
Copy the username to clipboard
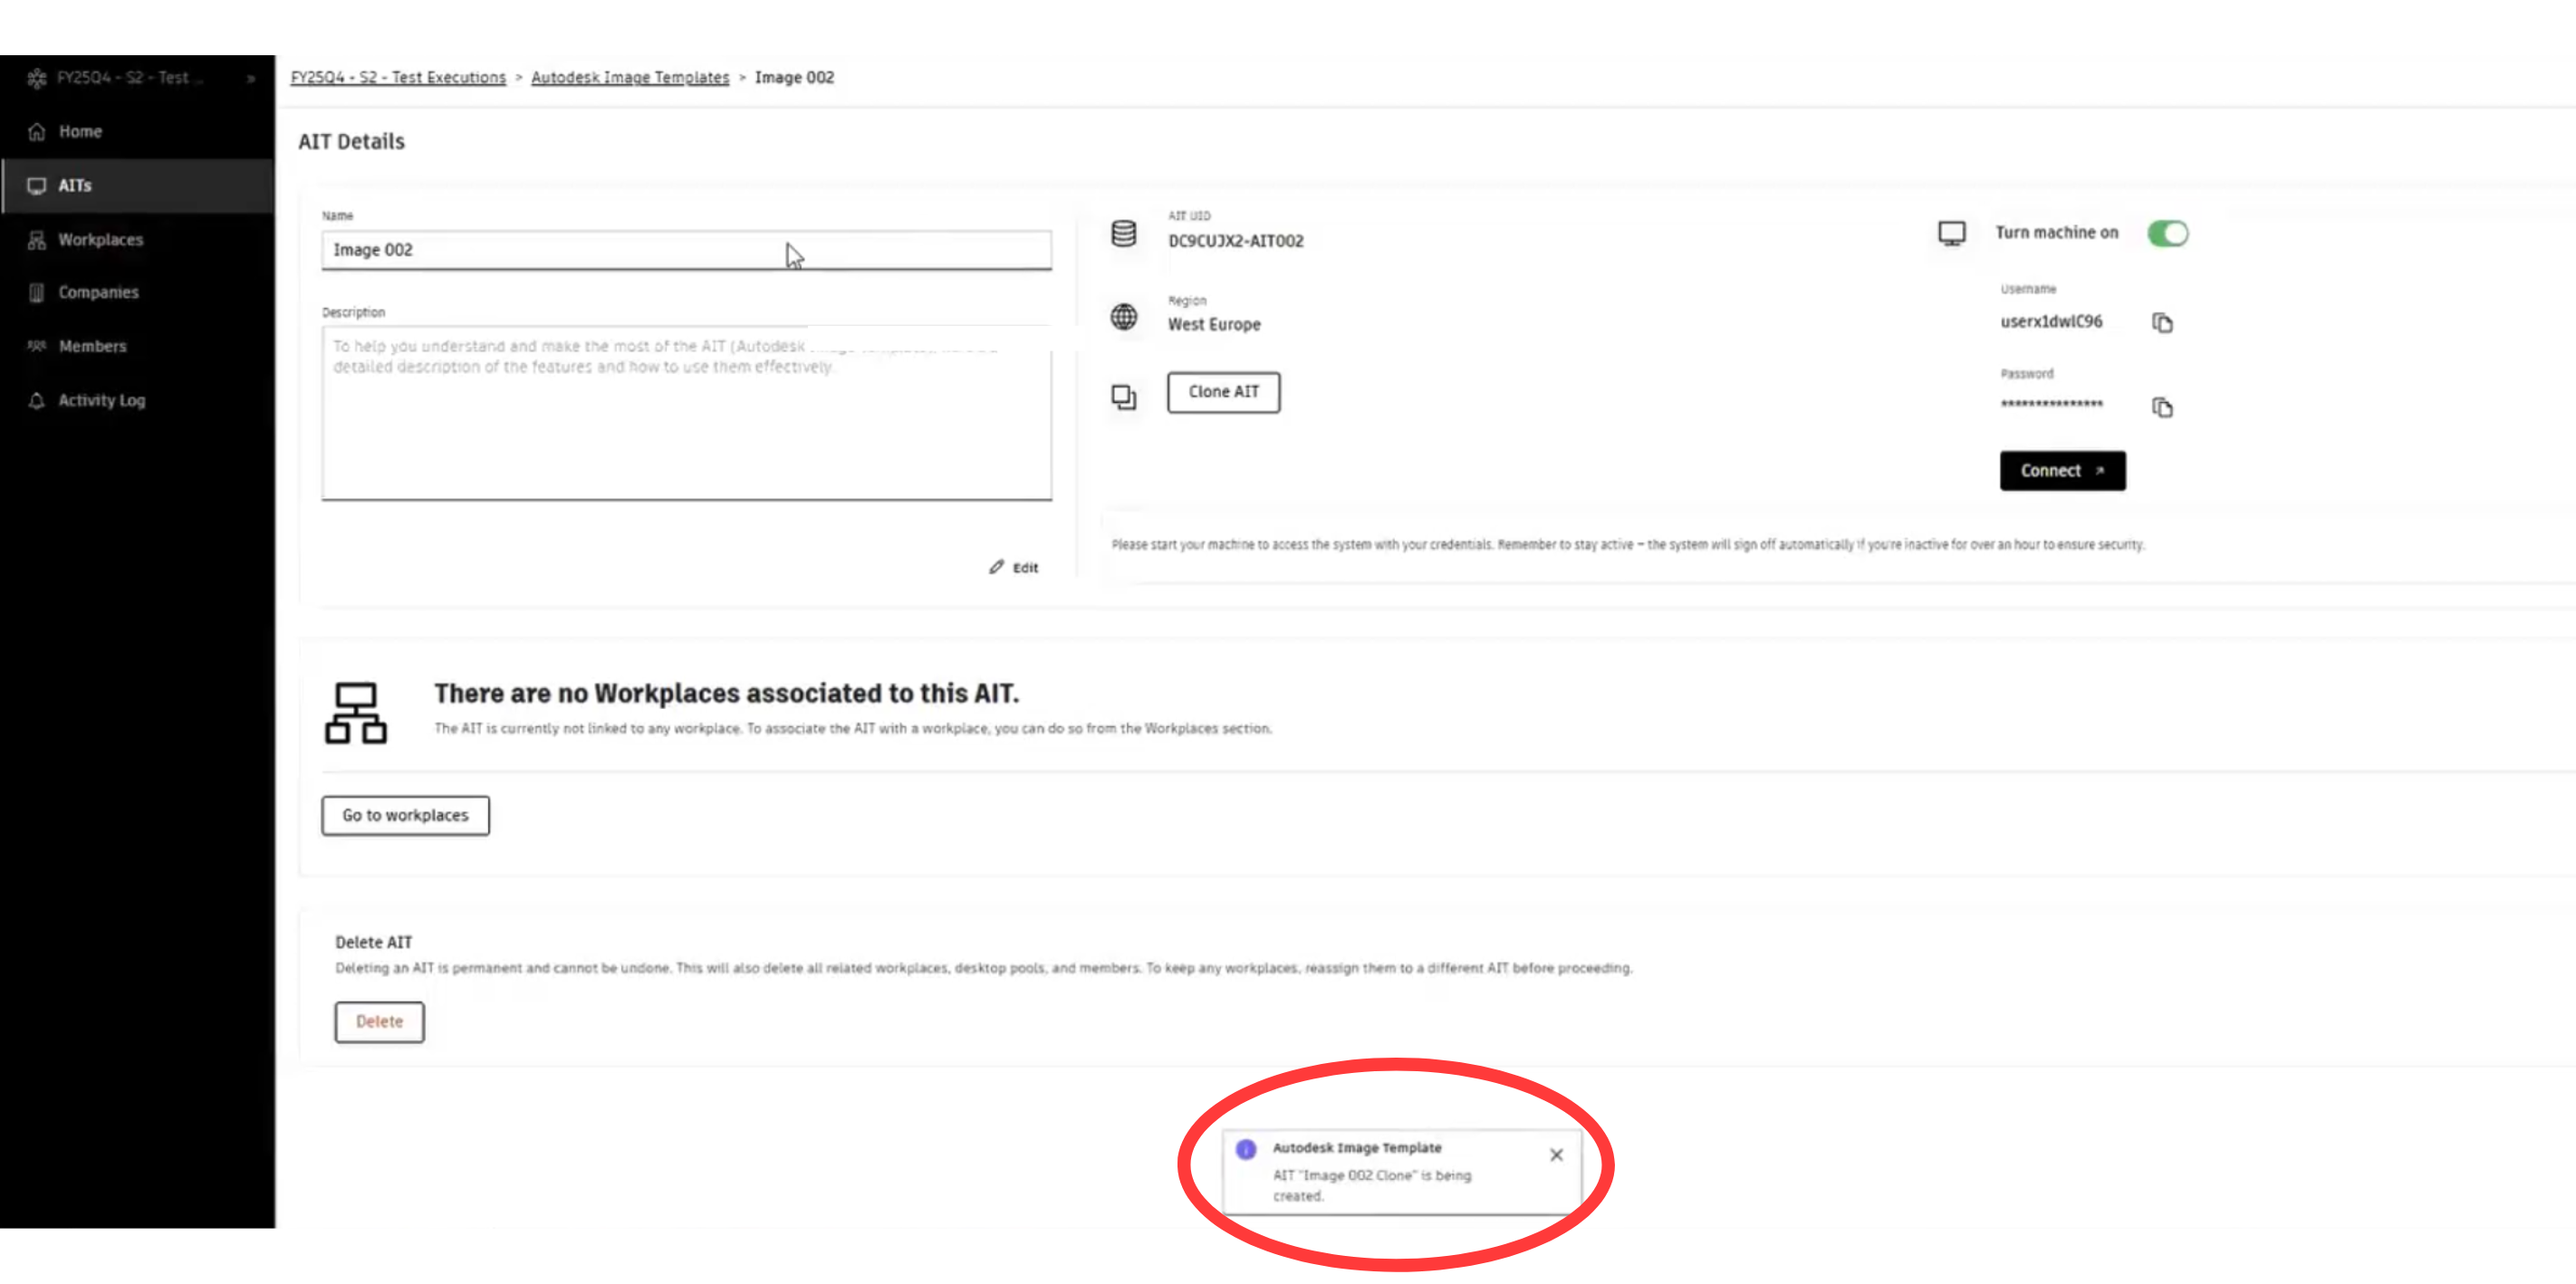click(x=2162, y=323)
